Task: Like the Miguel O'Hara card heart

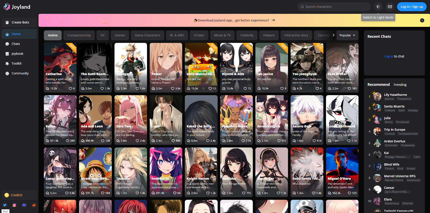Action: [x=349, y=193]
